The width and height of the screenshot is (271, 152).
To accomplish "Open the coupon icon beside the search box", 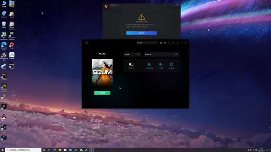I will tap(161, 43).
